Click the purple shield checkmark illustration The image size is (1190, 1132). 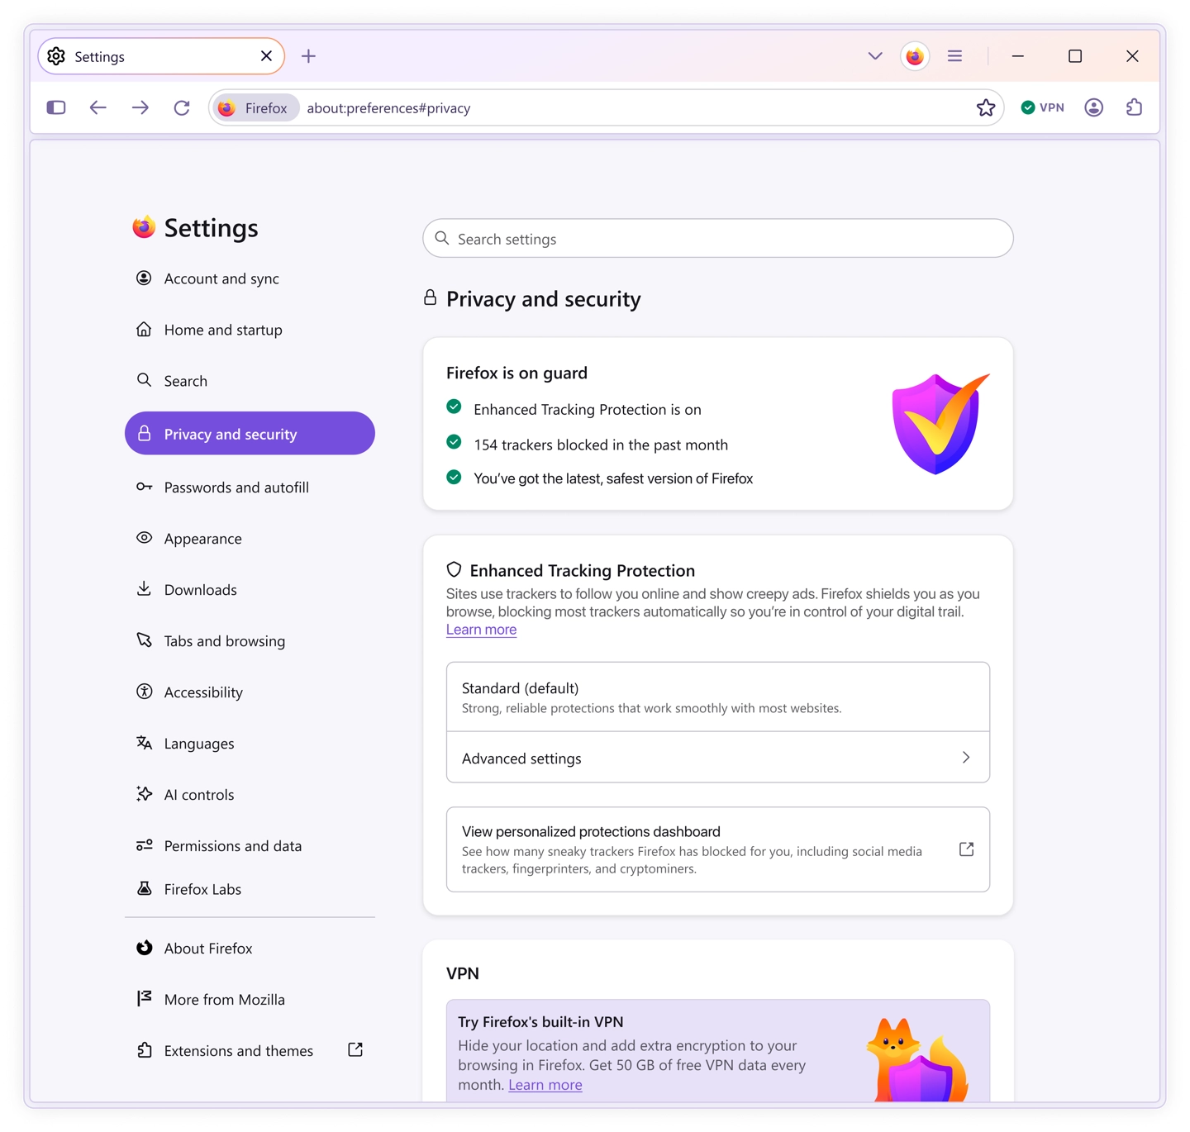(x=940, y=423)
